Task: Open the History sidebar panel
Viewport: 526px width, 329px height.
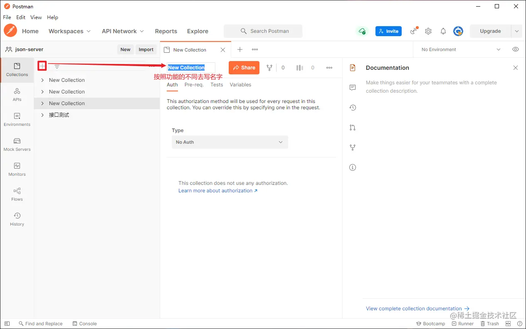Action: coord(17,219)
